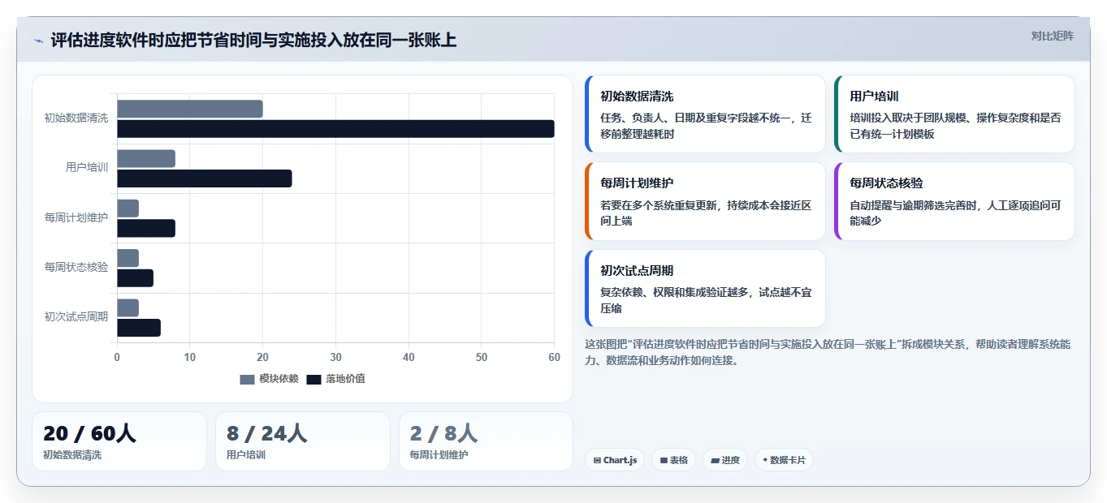The image size is (1107, 503).
Task: Click the dark 落地价值 bar for 用户培训
Action: pos(205,178)
